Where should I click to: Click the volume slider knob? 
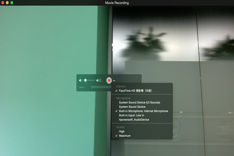click(85, 80)
